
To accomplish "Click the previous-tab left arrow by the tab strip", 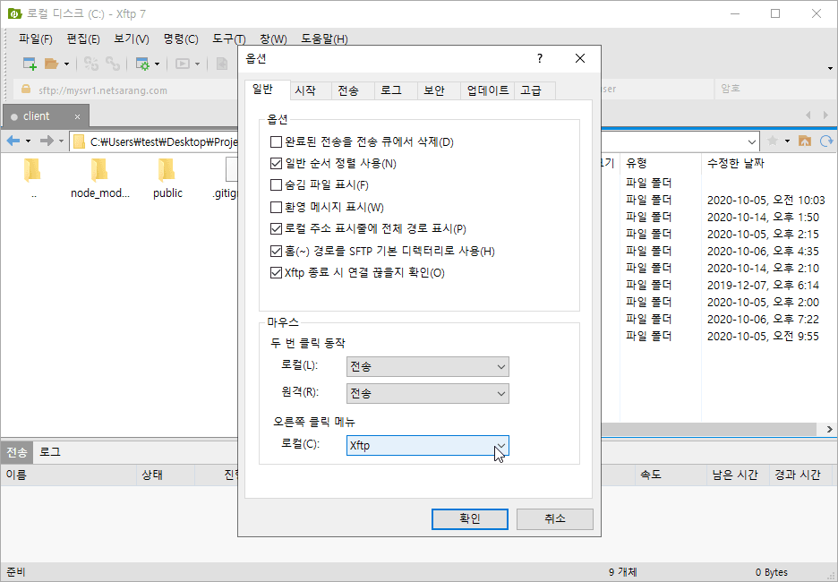I will click(808, 115).
